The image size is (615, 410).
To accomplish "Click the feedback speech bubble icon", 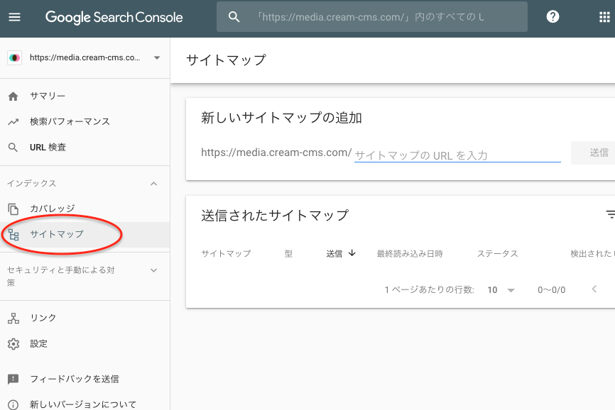I will (13, 379).
